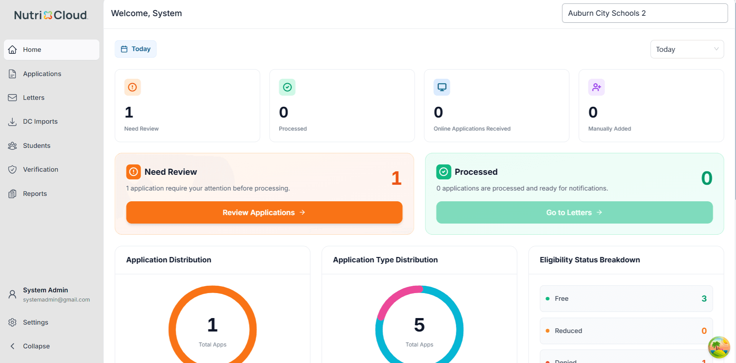Click the Go to Letters button
The height and width of the screenshot is (363, 736).
574,212
